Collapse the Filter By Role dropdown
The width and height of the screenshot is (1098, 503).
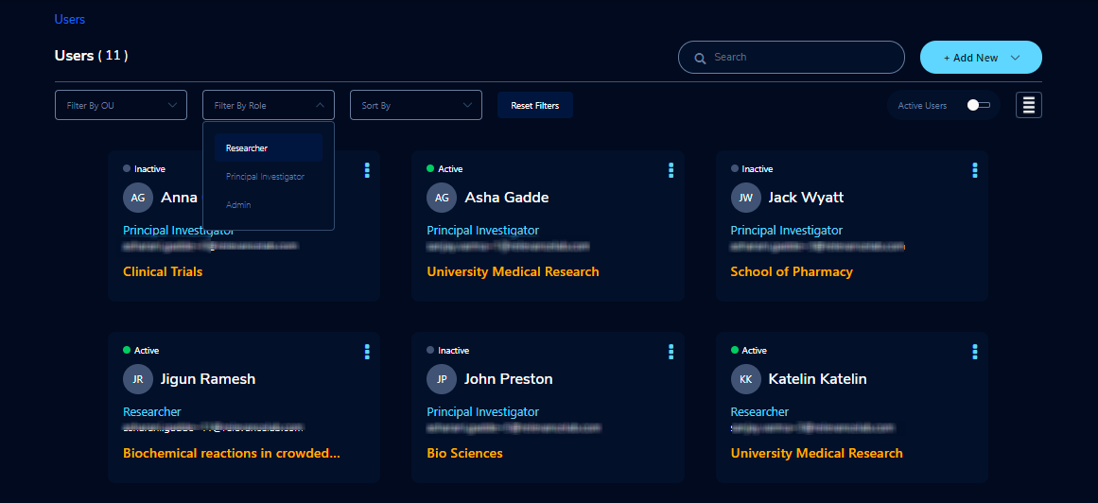pos(269,105)
